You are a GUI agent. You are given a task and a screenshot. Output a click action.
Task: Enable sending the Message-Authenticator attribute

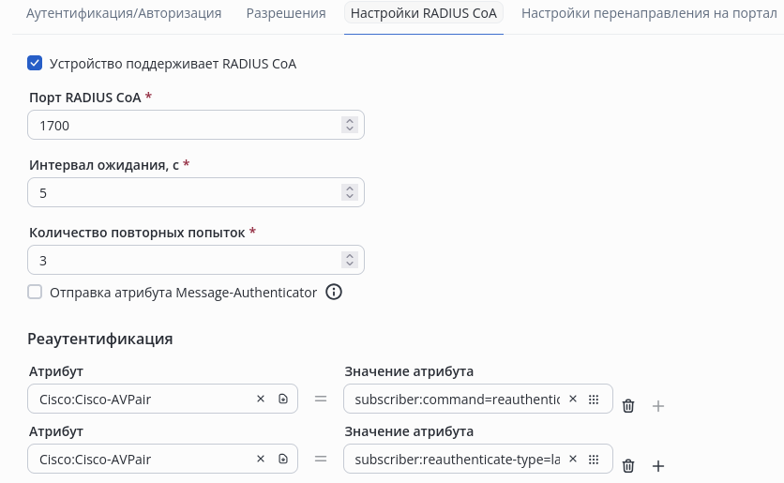click(36, 293)
